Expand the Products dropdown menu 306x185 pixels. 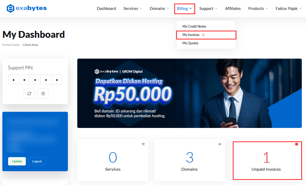click(258, 9)
